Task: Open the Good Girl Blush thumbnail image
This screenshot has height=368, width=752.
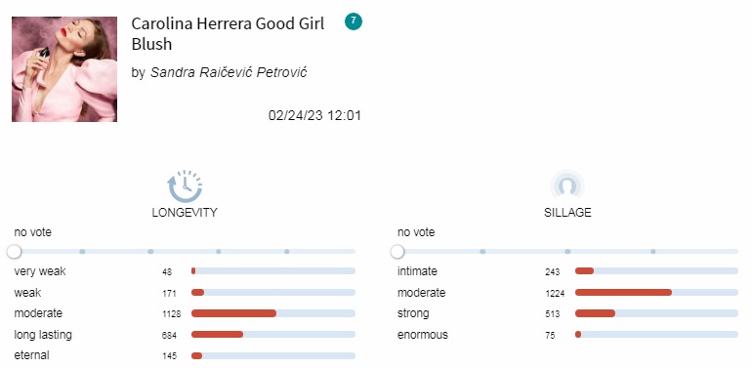Action: pos(64,69)
